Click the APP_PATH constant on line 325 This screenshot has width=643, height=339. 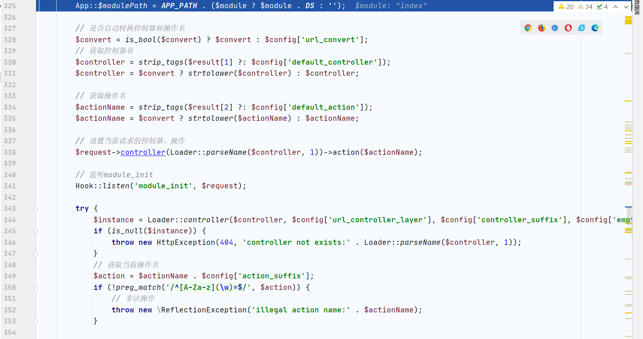tap(179, 6)
